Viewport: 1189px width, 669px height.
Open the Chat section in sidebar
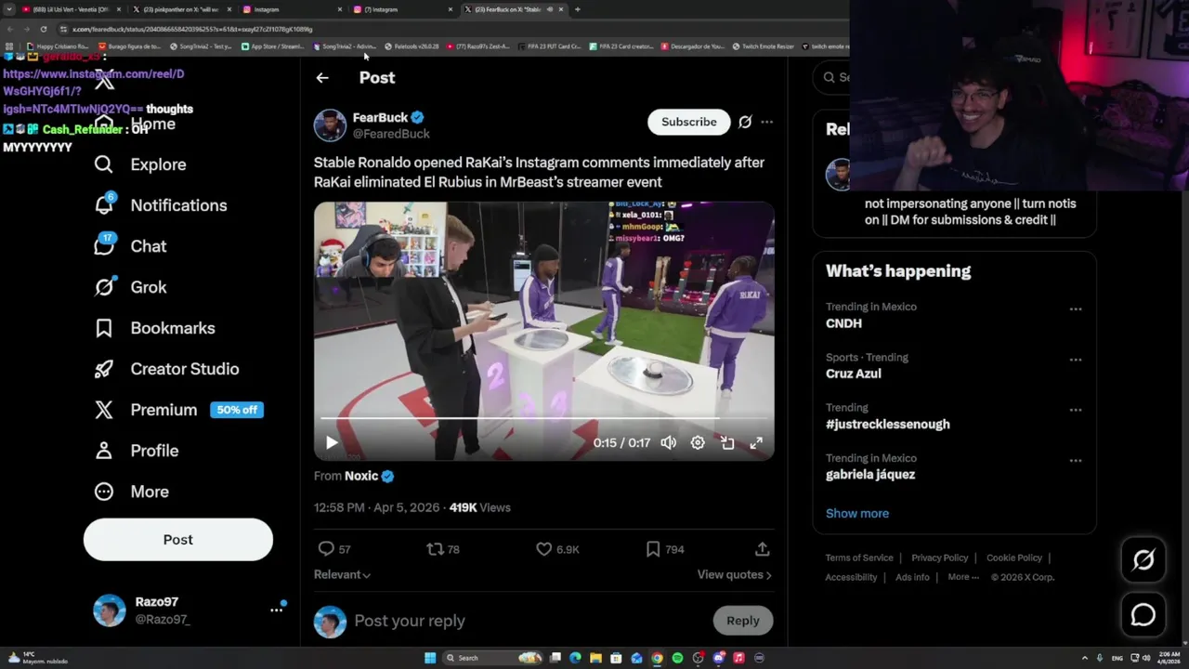point(130,246)
